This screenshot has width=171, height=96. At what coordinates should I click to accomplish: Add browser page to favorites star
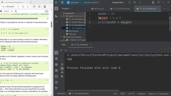[x=28, y=6]
